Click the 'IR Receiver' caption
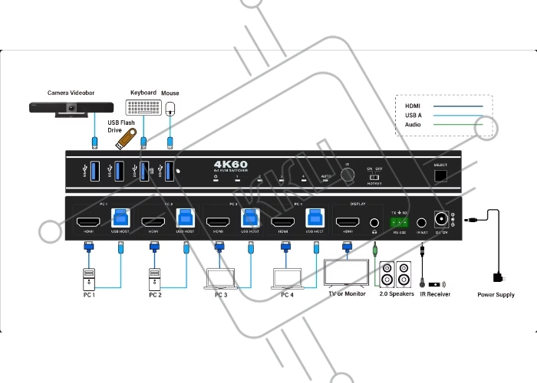 [x=435, y=294]
